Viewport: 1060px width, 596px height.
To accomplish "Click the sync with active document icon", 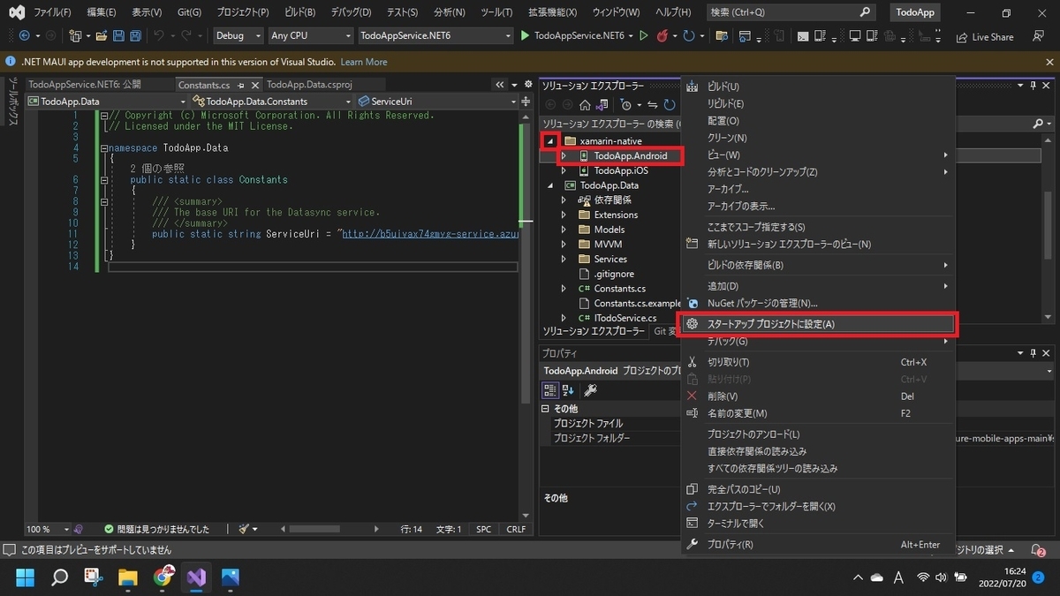I will coord(652,105).
